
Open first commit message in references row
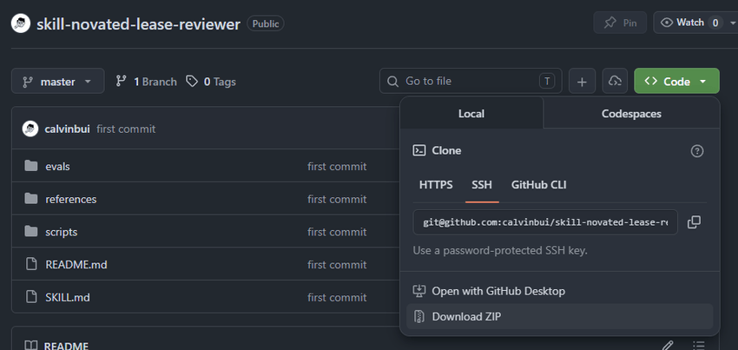click(x=337, y=199)
